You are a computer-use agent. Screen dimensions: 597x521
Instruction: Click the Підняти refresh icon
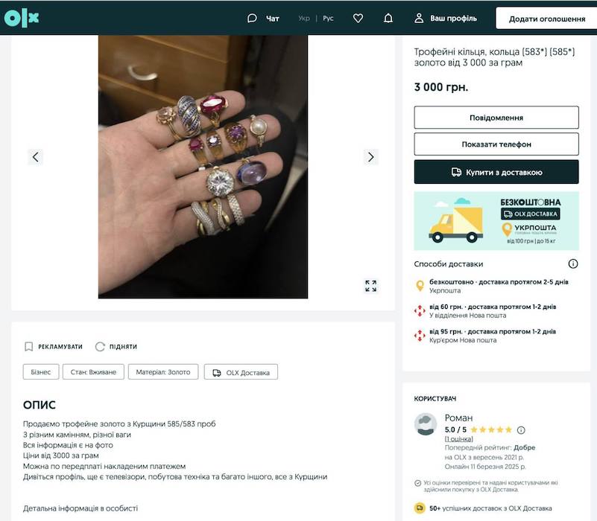pos(101,347)
